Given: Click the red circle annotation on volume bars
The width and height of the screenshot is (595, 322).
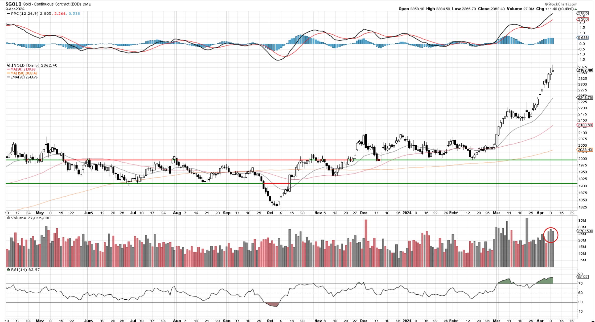Looking at the screenshot, I should (x=551, y=235).
